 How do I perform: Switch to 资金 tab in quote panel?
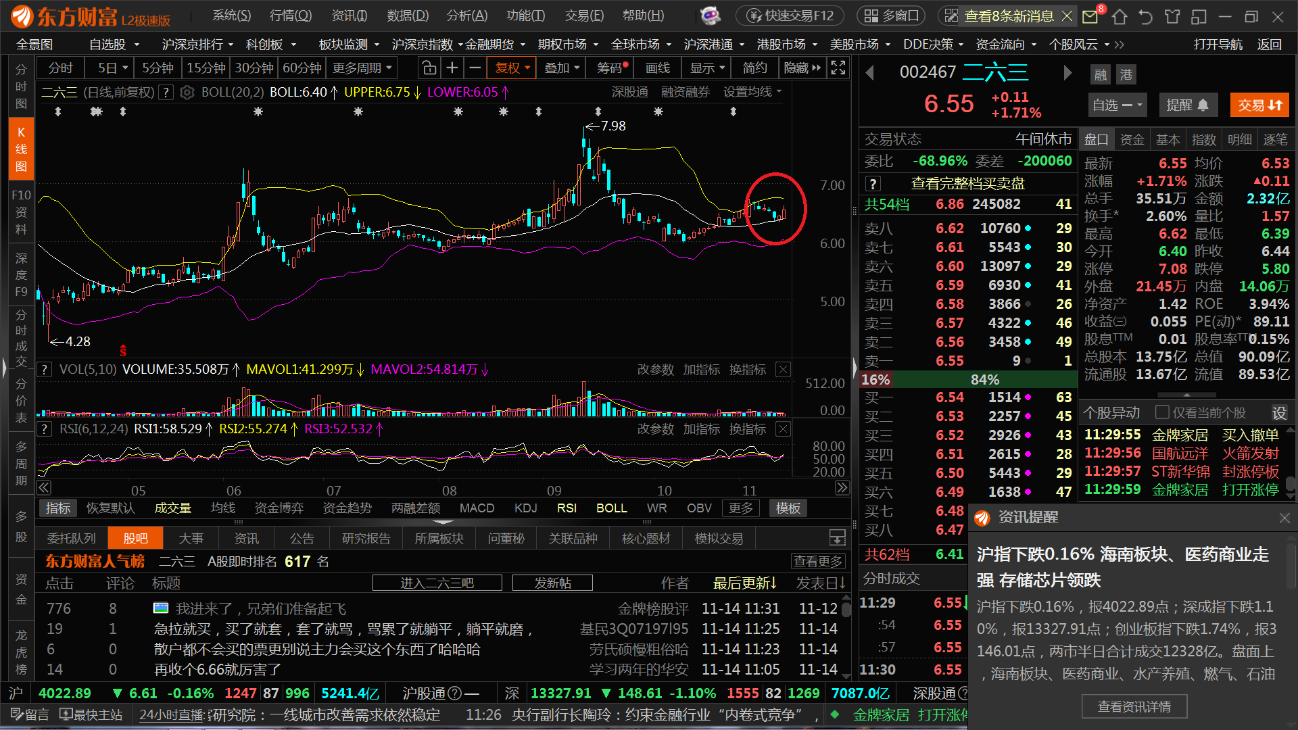click(1132, 139)
